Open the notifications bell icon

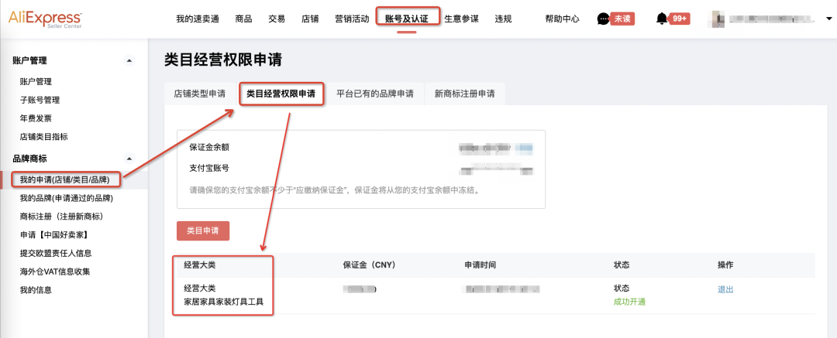(x=662, y=19)
